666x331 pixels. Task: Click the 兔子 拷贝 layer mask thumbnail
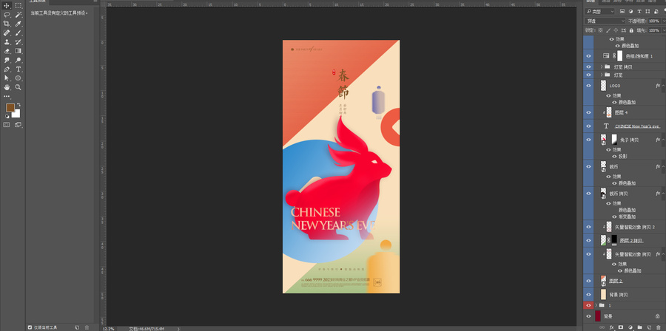tap(614, 140)
